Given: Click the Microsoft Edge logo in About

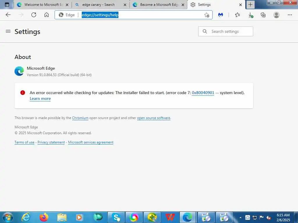Looking at the screenshot, I should (19, 71).
